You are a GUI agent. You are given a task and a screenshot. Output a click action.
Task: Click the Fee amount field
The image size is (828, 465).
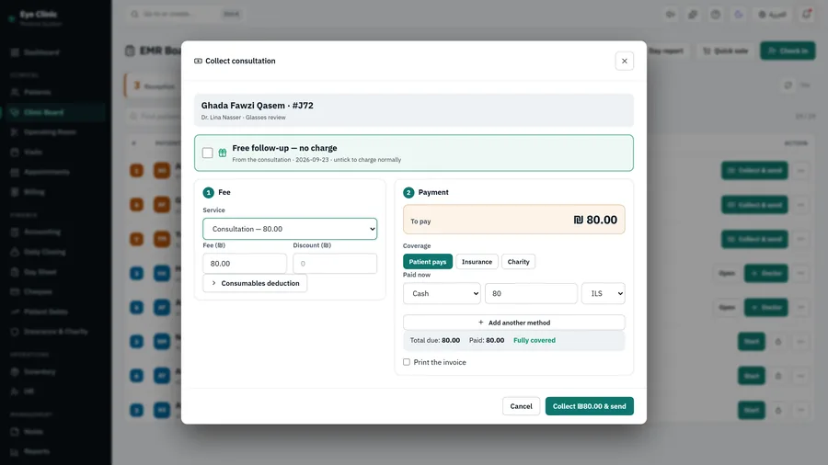tap(245, 264)
